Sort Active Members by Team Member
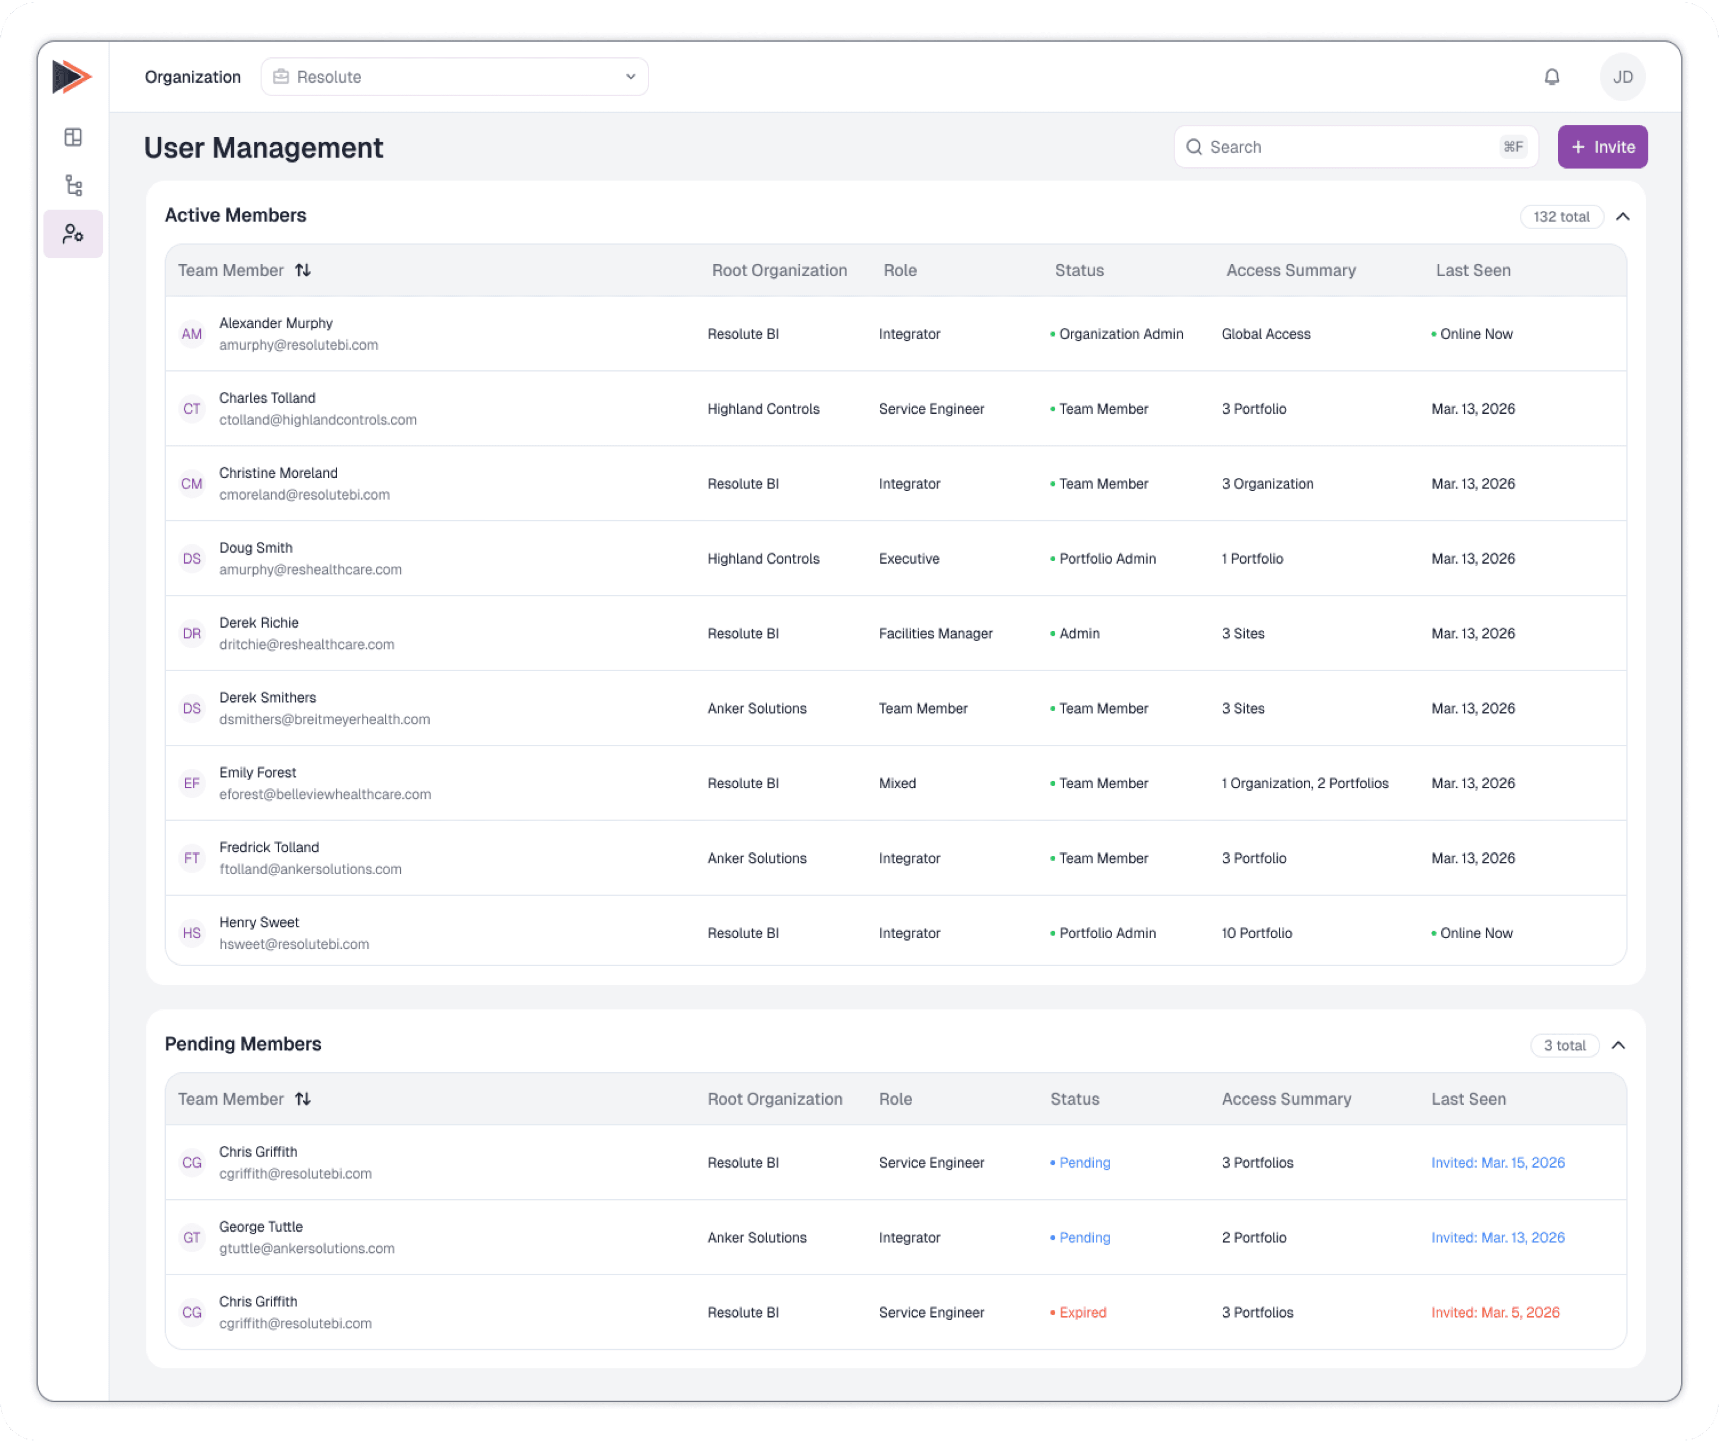Image resolution: width=1719 pixels, height=1441 pixels. pos(303,270)
